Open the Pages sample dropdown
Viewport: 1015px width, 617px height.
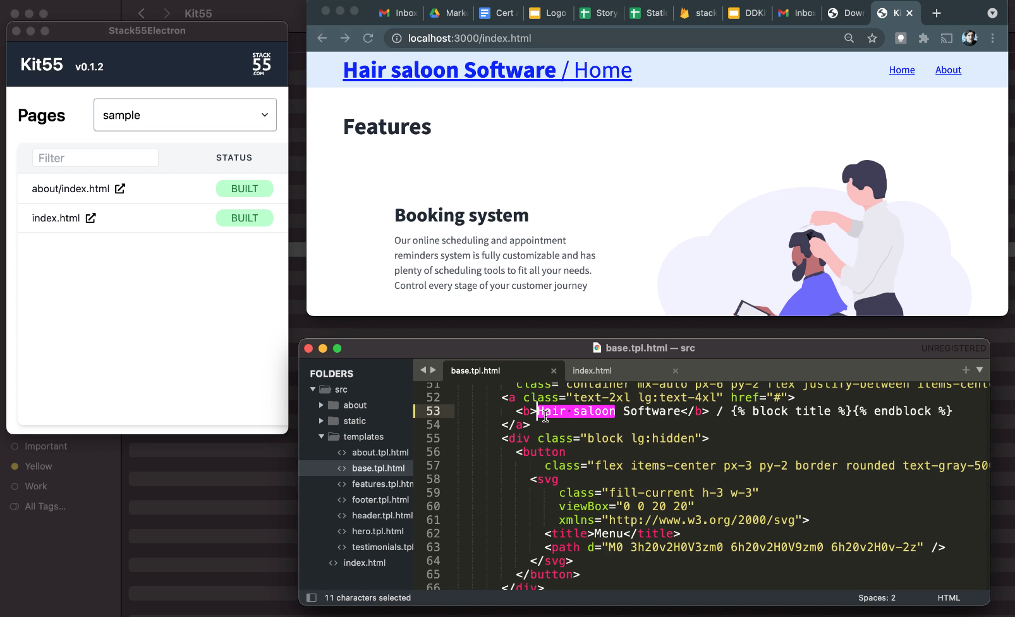(x=185, y=115)
